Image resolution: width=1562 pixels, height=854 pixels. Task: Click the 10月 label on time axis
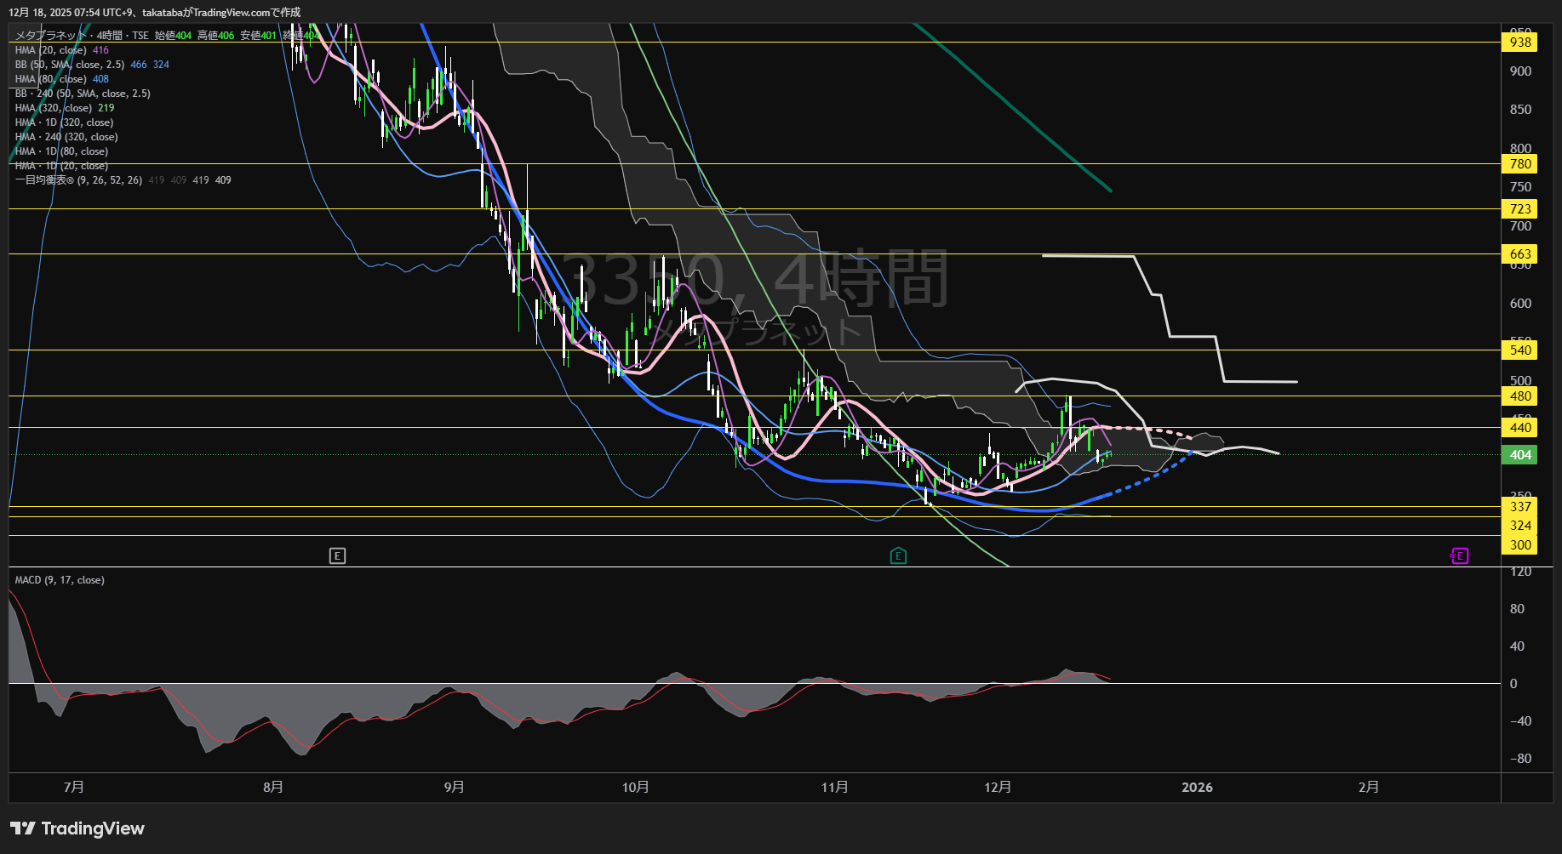(635, 788)
